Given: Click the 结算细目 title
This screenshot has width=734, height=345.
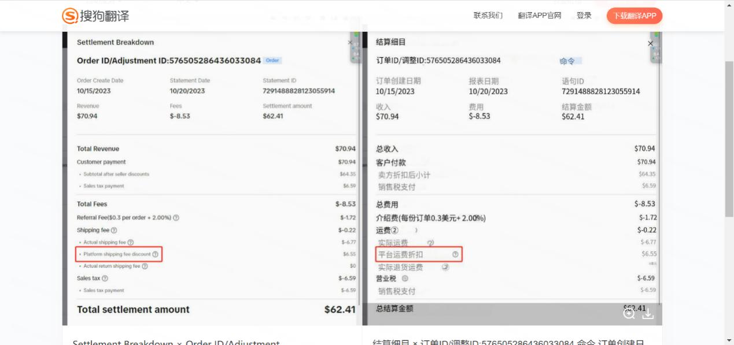Looking at the screenshot, I should point(391,42).
